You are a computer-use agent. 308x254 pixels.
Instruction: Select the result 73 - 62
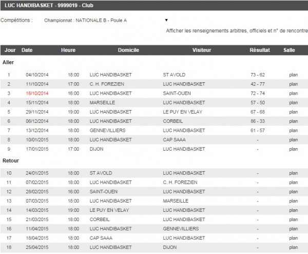pos(258,75)
